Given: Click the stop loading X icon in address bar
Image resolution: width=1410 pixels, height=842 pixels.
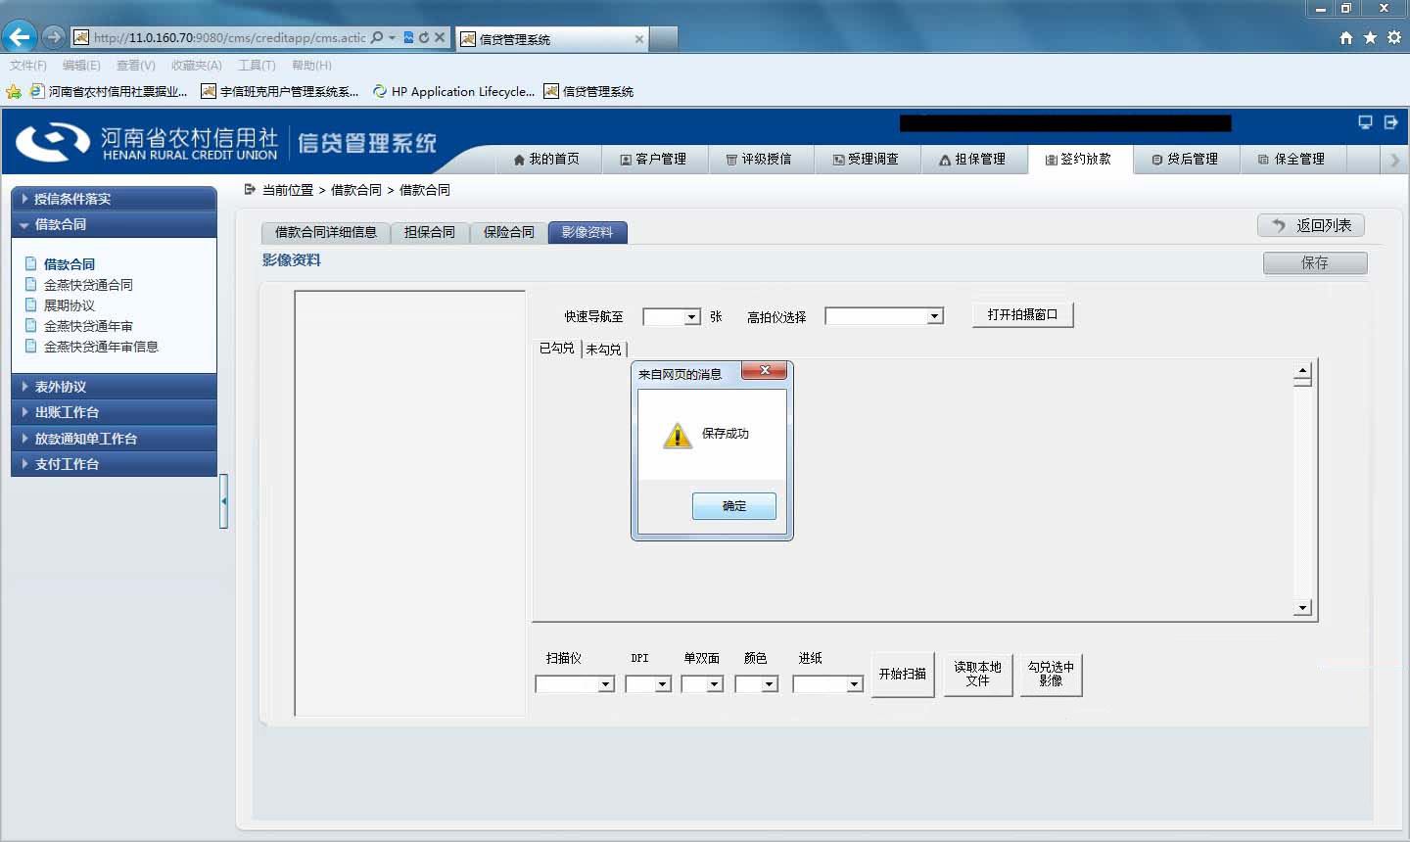Looking at the screenshot, I should (440, 37).
